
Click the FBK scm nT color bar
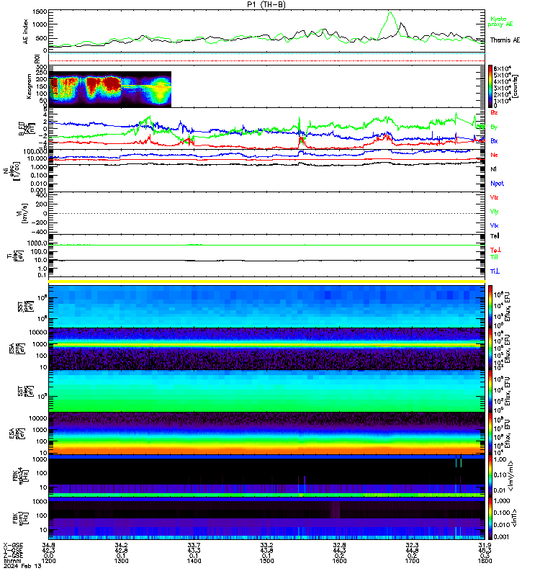pos(490,518)
